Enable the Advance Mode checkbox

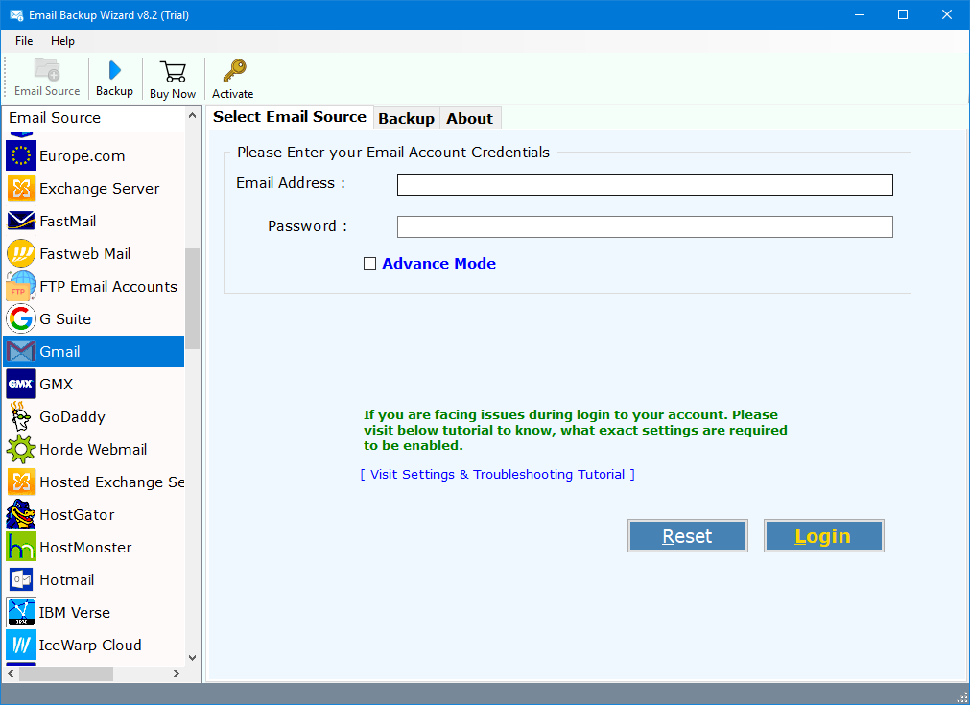pos(370,264)
